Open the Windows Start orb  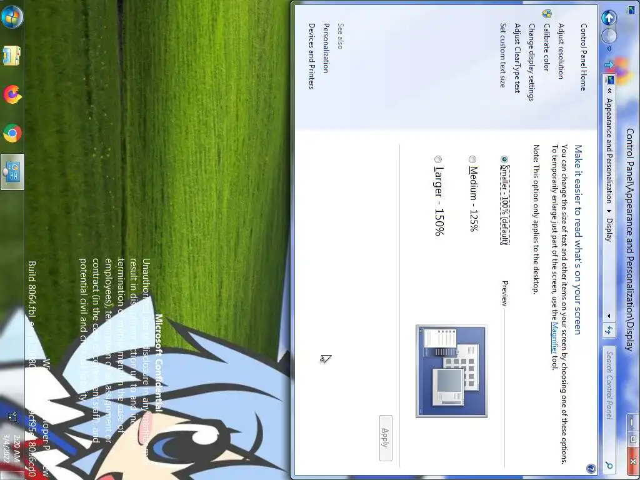(12, 16)
